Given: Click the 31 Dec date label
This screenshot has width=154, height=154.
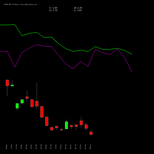Looking at the screenshot, I should coord(56,147).
